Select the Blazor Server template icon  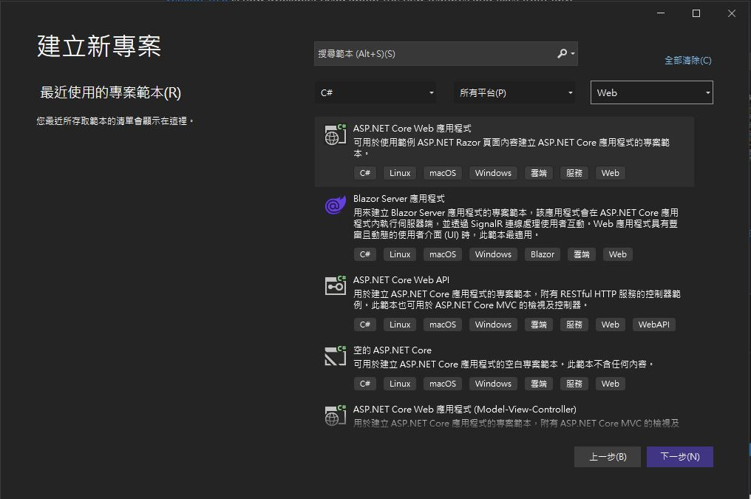point(336,205)
